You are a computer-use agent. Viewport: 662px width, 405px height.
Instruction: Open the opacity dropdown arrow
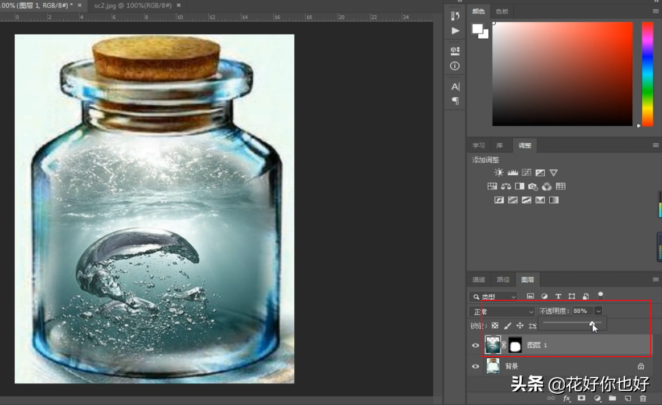[x=598, y=311]
